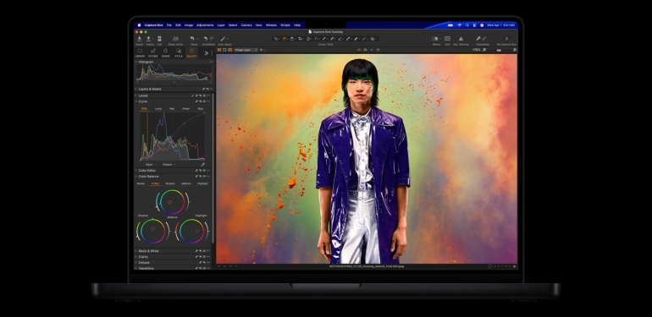652x317 pixels.
Task: Open the Scripts menu
Action: (x=285, y=25)
